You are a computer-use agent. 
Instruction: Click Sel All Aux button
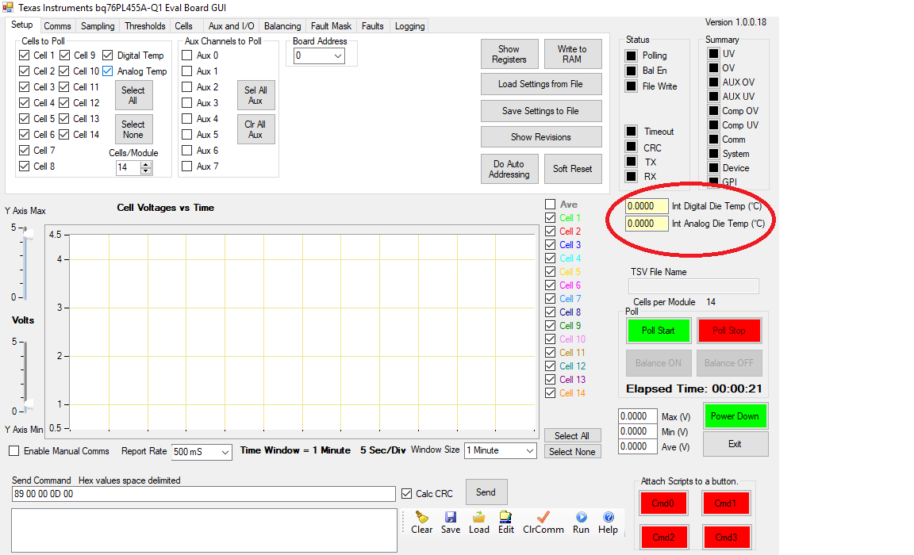[x=255, y=95]
